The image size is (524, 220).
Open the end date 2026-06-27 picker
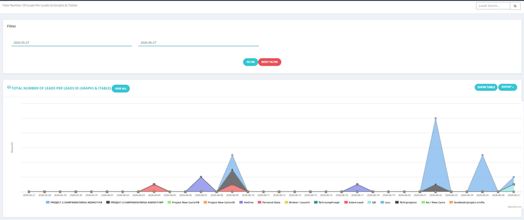198,43
